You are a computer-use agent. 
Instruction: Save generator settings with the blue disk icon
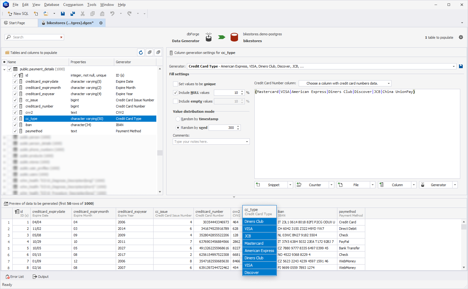pyautogui.click(x=461, y=66)
